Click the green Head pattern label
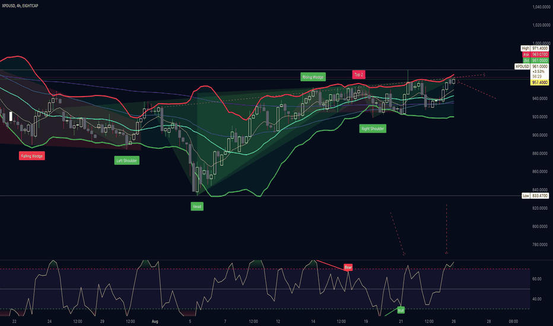 click(x=197, y=206)
